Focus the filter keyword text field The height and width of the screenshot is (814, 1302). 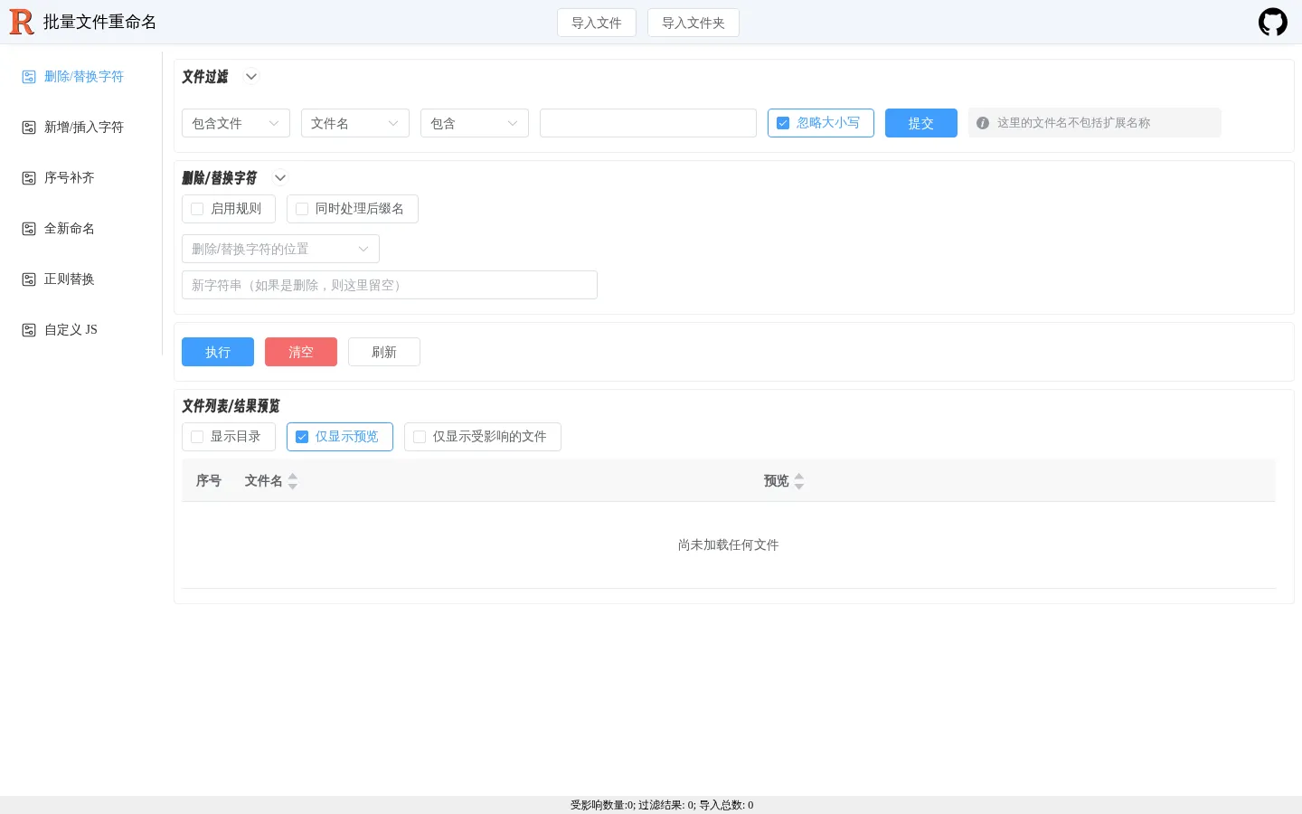point(648,123)
